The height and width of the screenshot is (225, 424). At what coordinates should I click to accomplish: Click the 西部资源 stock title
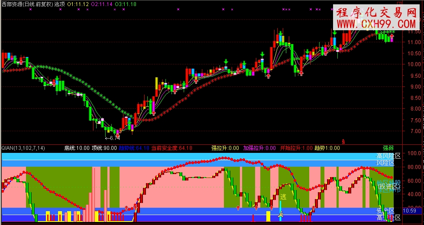(27, 4)
